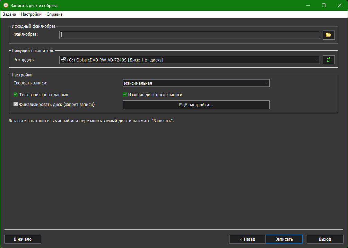Open the 'Настройки' menu

click(x=31, y=14)
